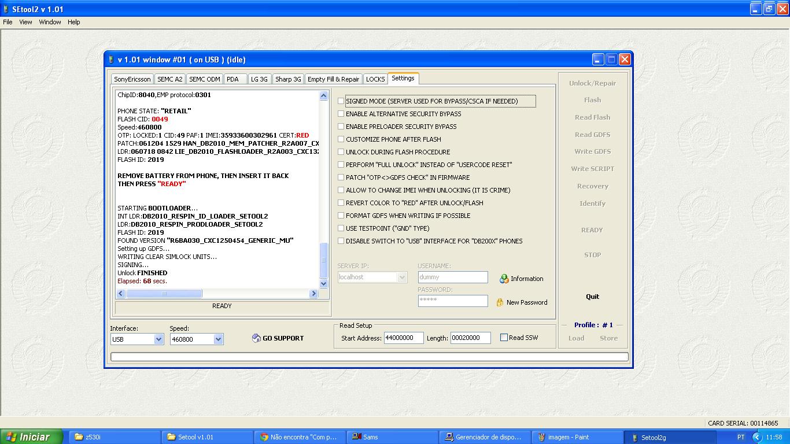Image resolution: width=790 pixels, height=444 pixels.
Task: Check CUSTOMIZE PHONE AFTER FLASH
Action: click(x=341, y=139)
